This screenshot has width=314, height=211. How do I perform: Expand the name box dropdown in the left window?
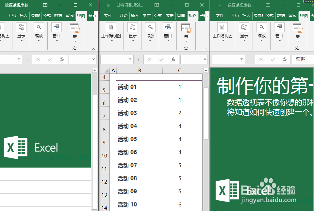pos(19,59)
